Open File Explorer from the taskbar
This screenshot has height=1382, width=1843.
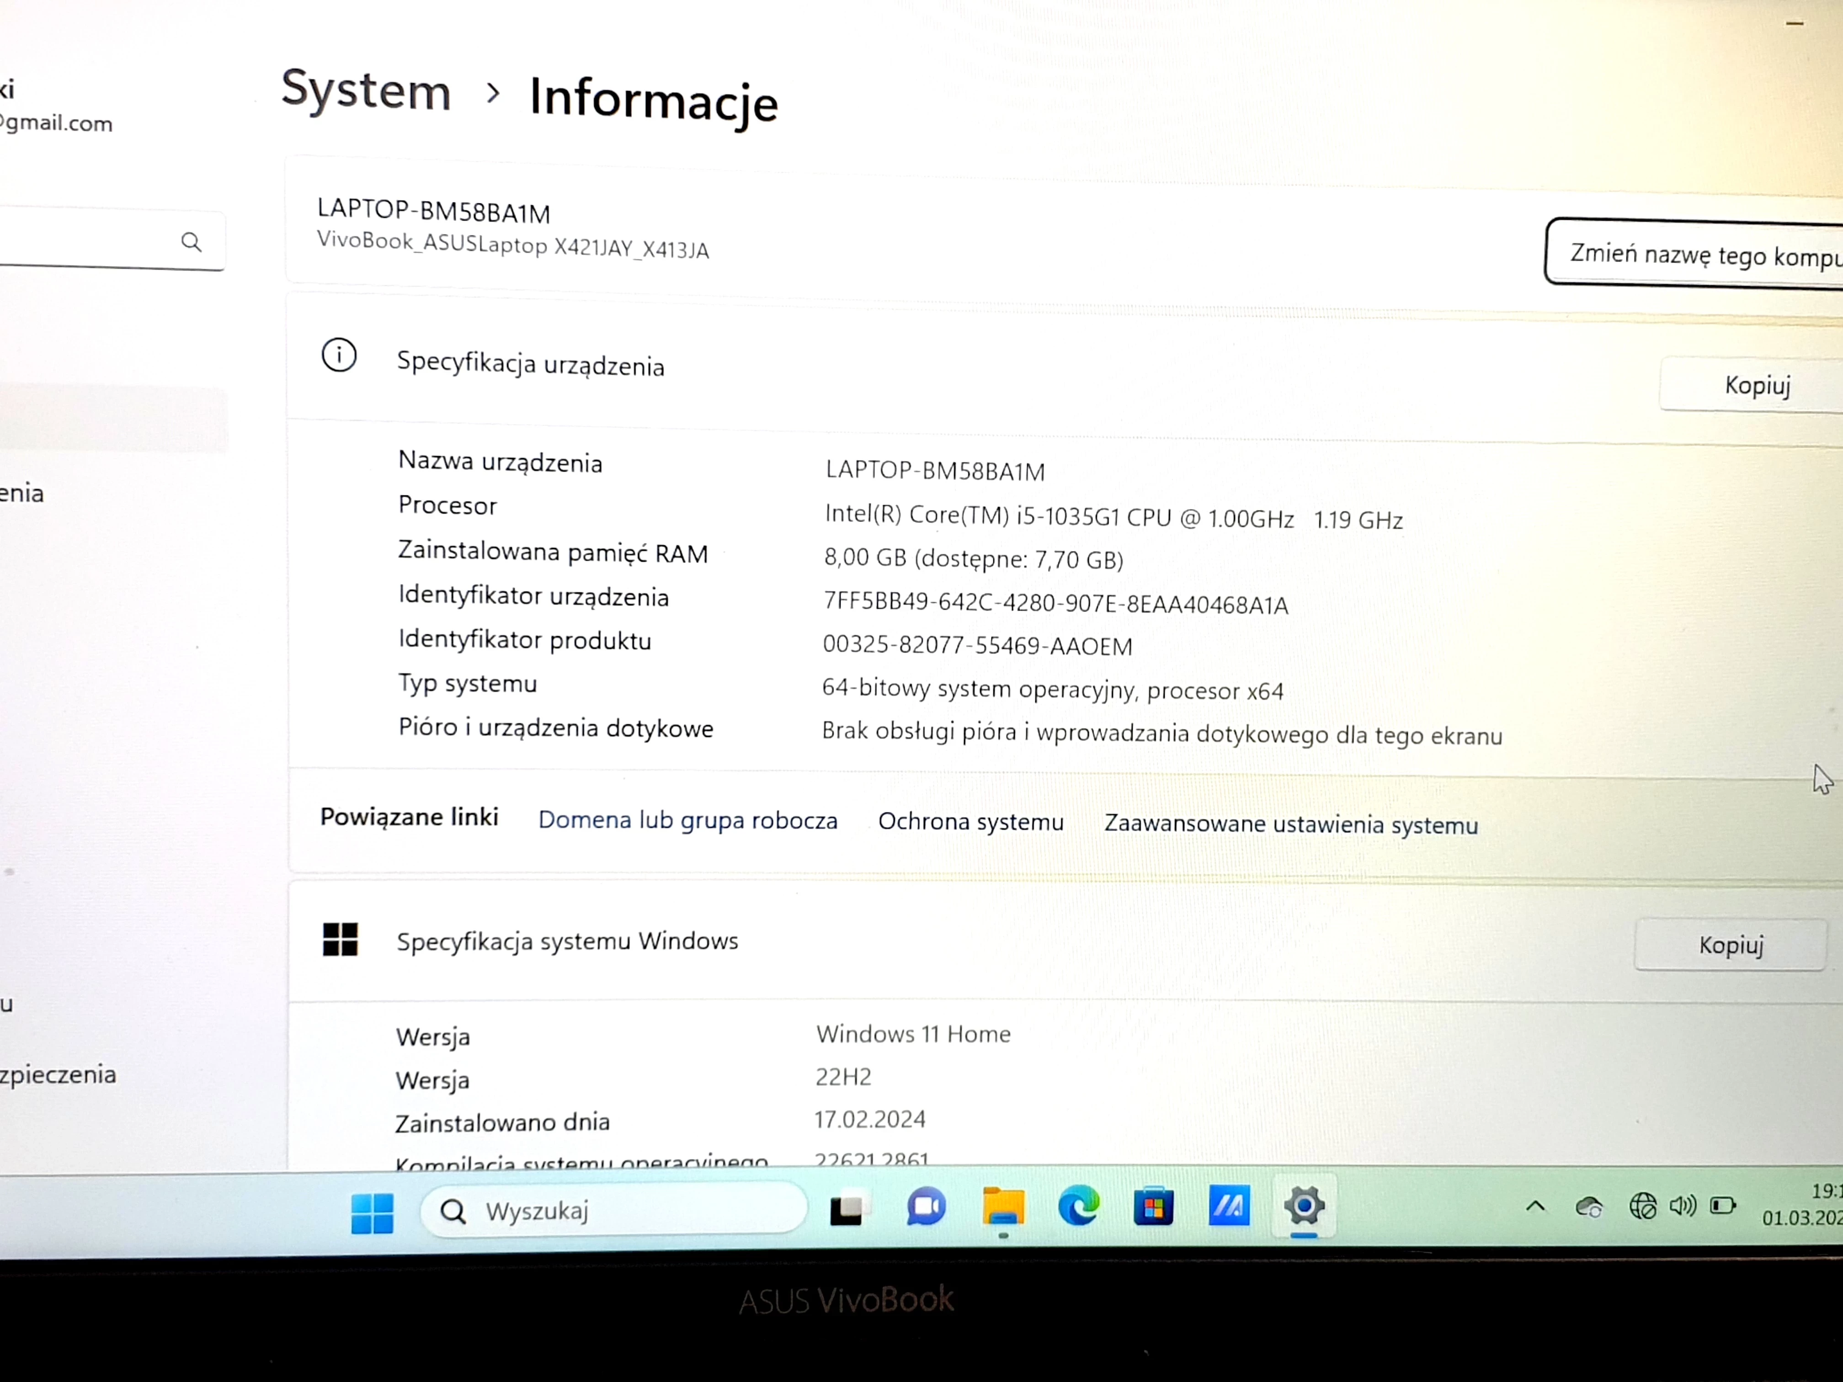coord(1003,1207)
